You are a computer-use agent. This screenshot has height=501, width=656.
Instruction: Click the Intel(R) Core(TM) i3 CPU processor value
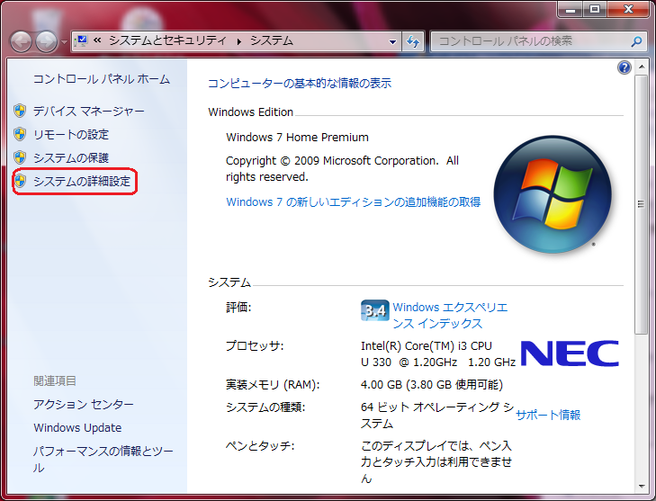(438, 353)
